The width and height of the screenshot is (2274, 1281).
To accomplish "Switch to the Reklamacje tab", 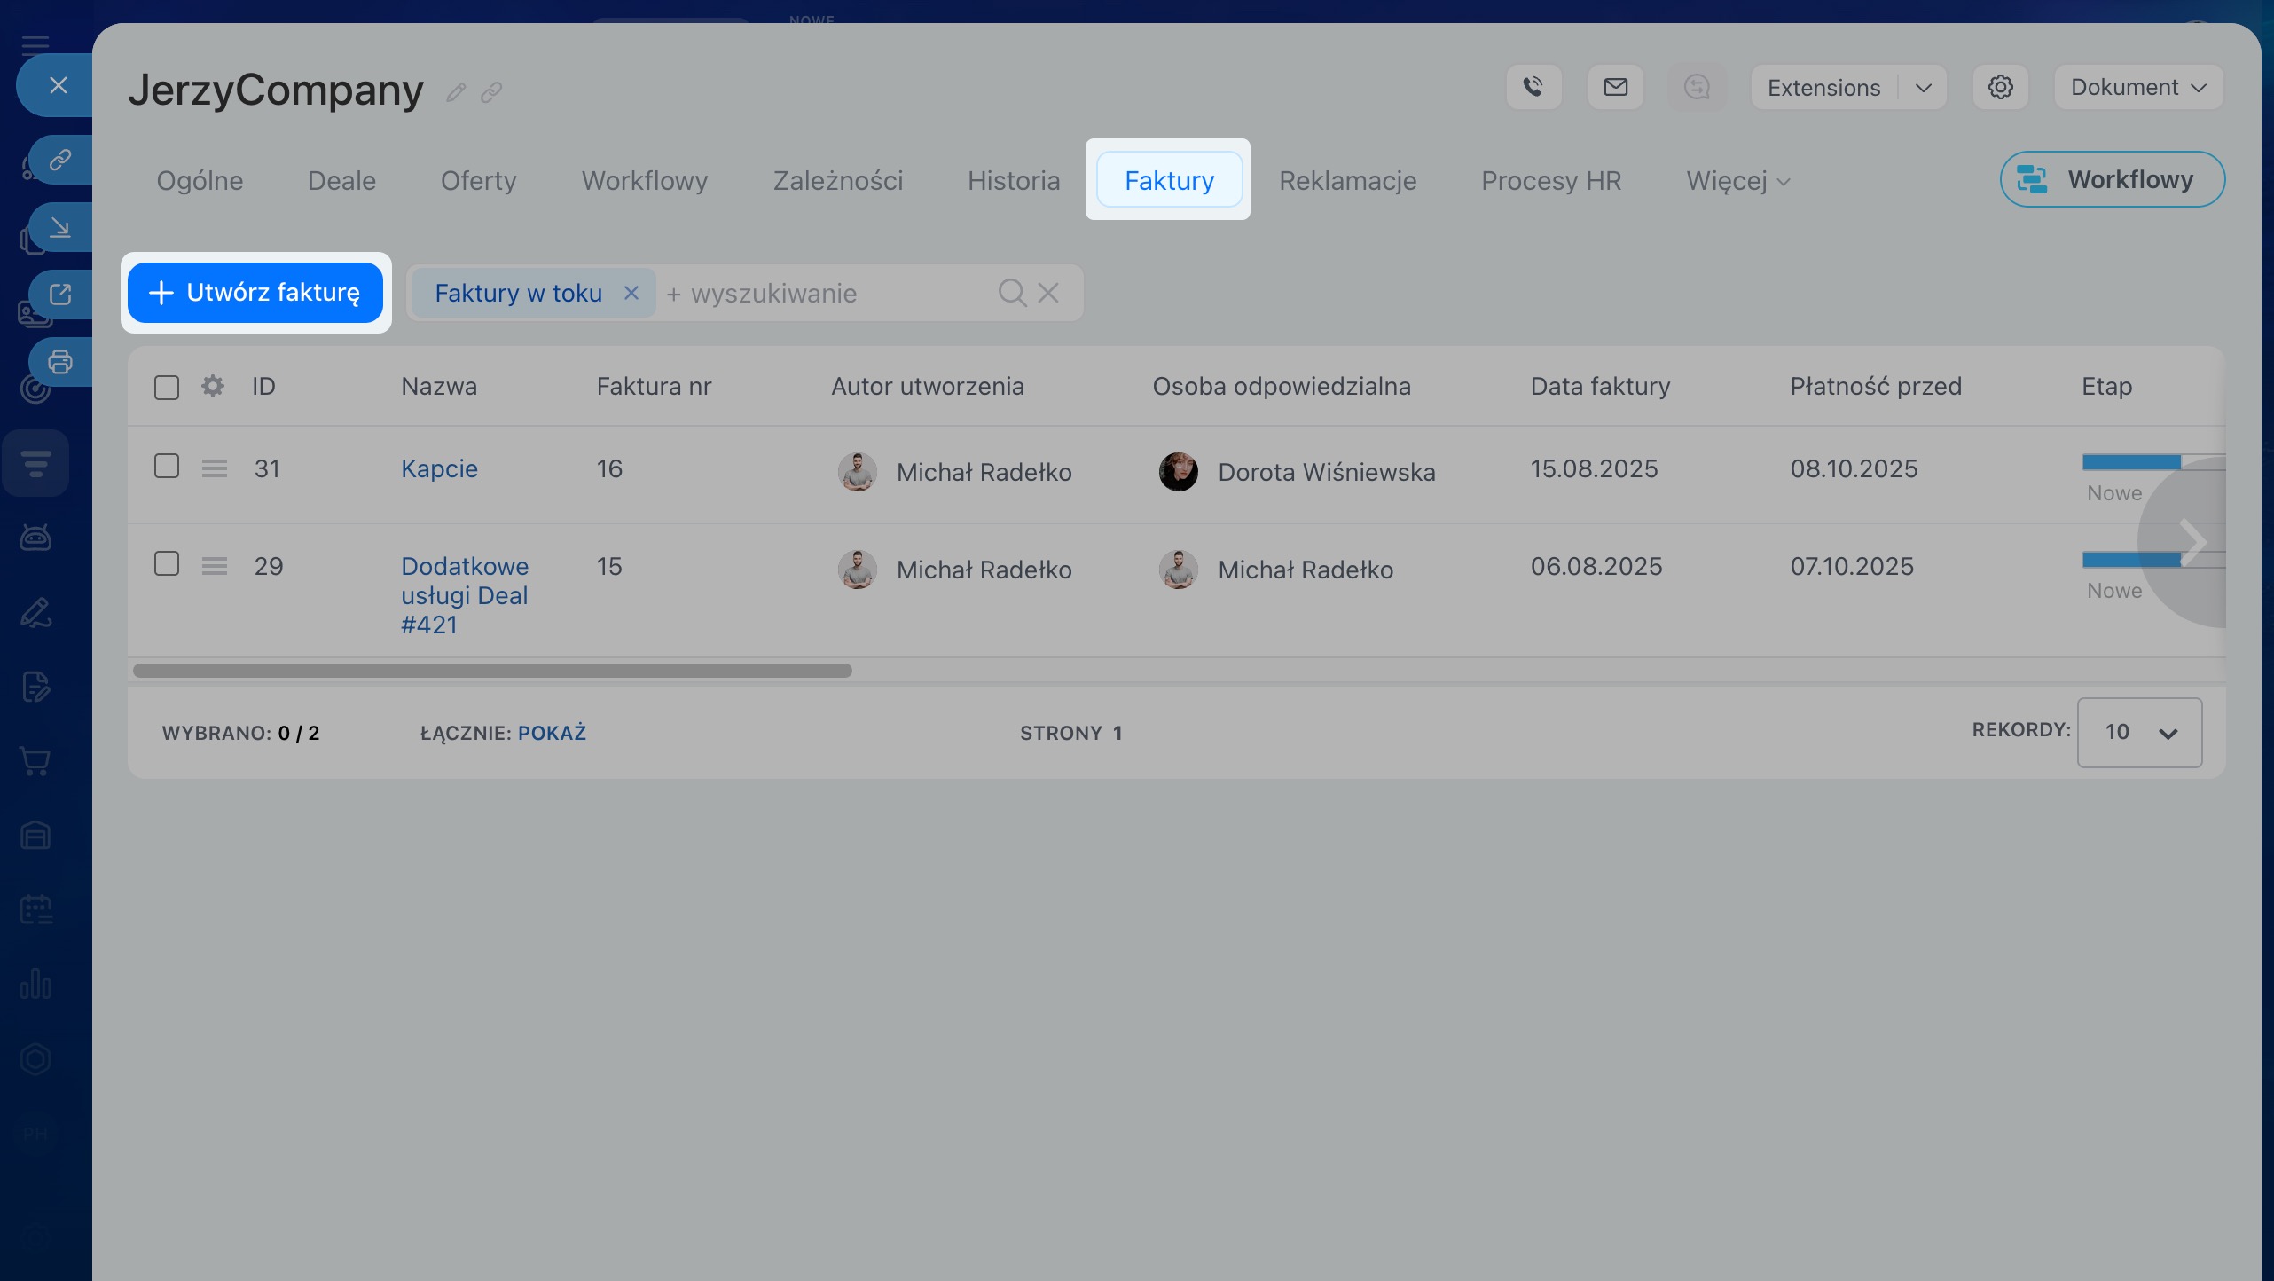I will coord(1347,181).
